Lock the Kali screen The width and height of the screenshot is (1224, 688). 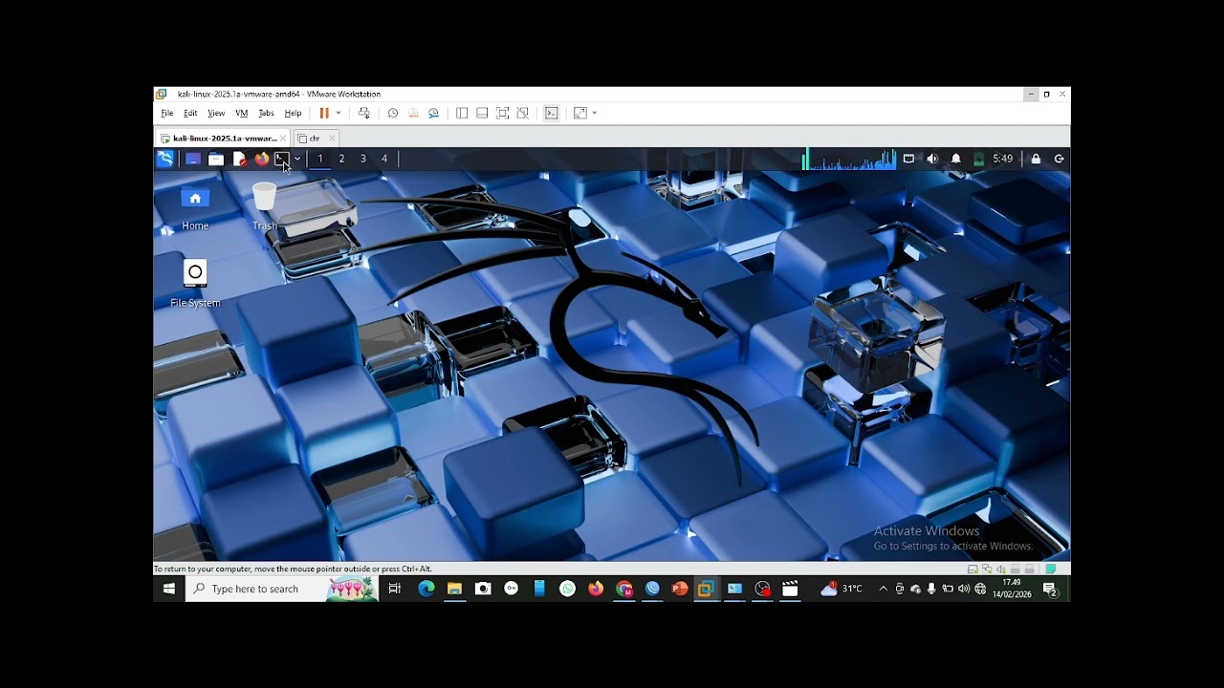click(1036, 159)
